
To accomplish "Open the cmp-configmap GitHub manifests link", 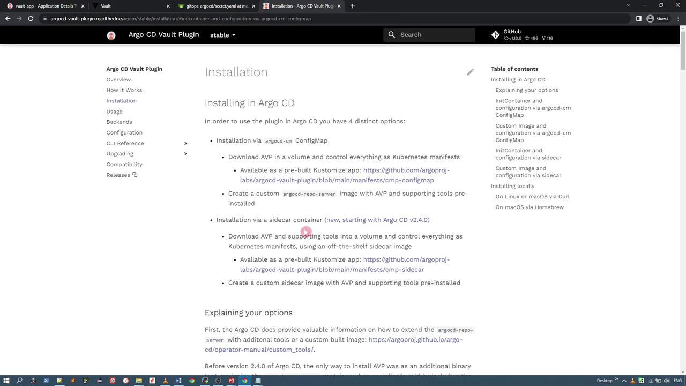I will (x=345, y=175).
